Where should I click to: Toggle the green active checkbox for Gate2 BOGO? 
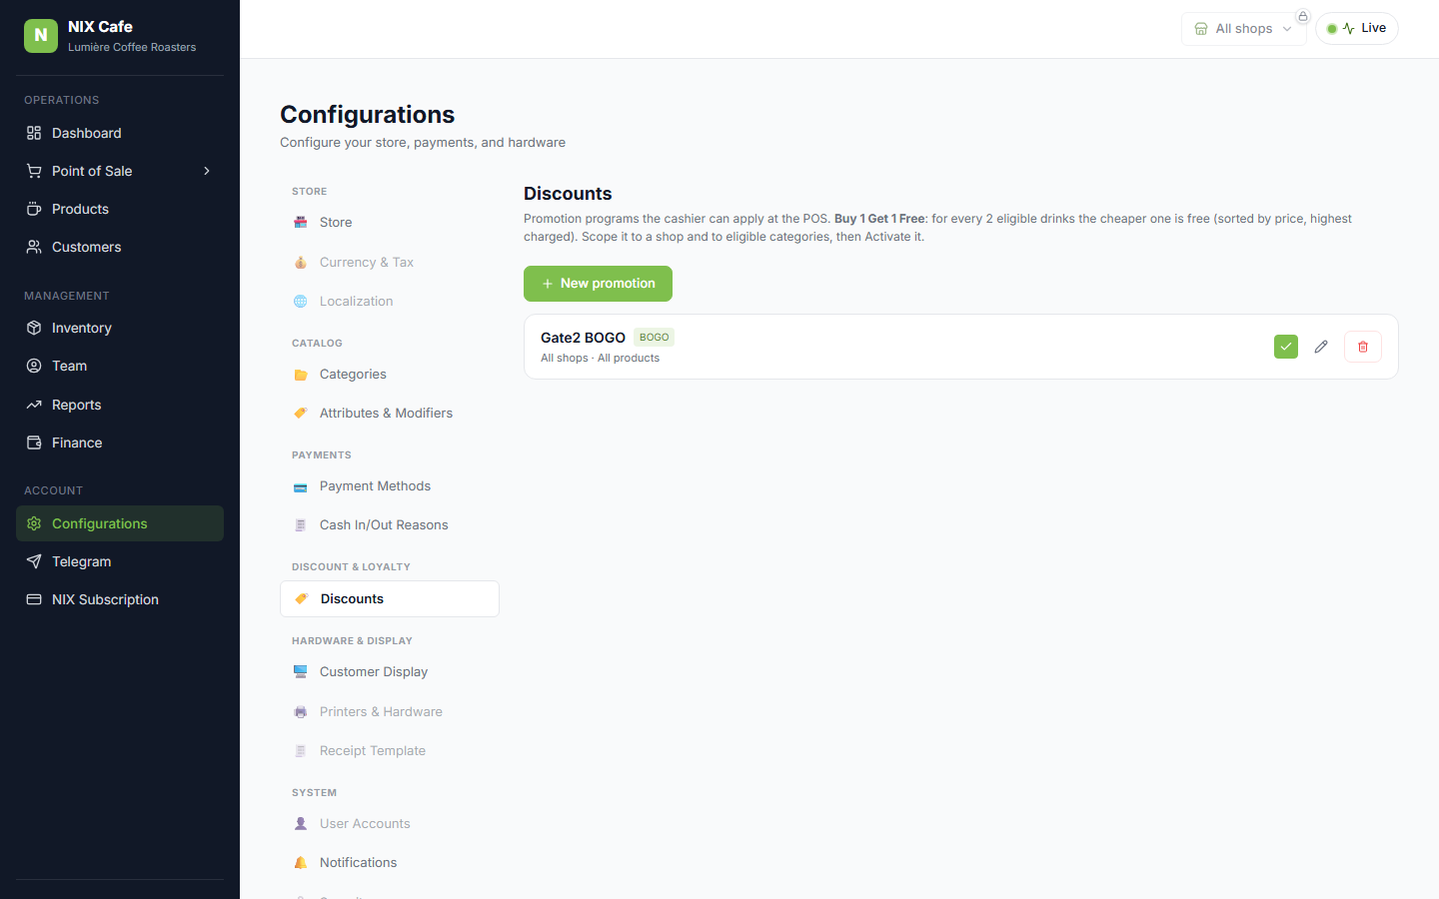(x=1286, y=347)
